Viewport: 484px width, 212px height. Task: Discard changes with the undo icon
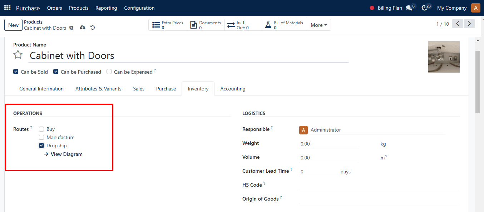(93, 28)
